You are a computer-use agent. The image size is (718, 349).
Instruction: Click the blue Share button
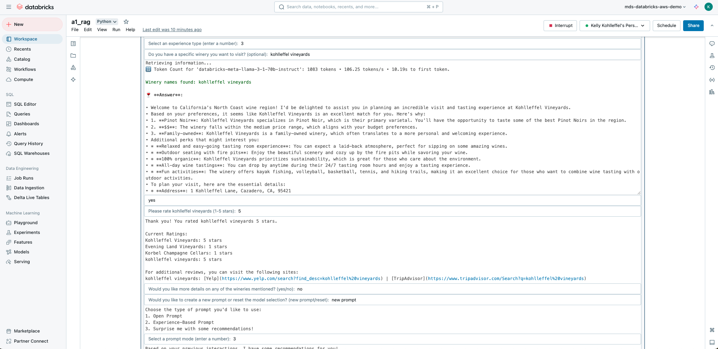693,25
